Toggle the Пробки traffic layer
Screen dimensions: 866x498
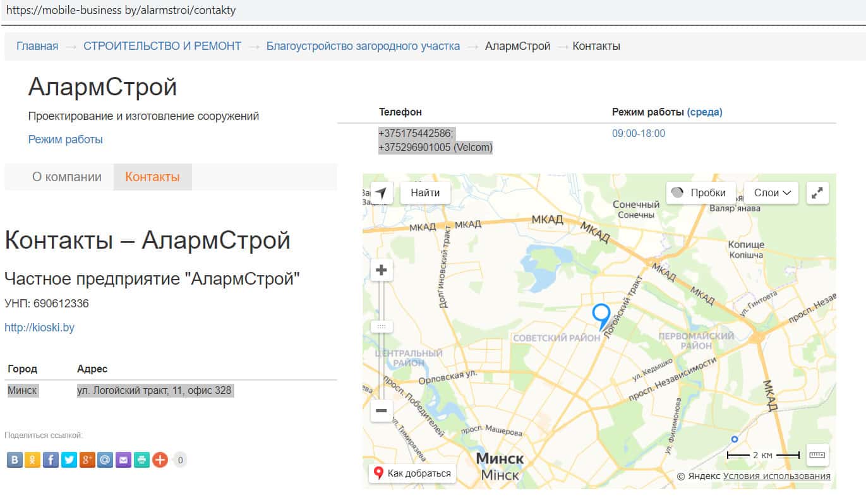point(701,193)
